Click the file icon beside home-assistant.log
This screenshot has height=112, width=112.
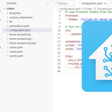pos(7,35)
